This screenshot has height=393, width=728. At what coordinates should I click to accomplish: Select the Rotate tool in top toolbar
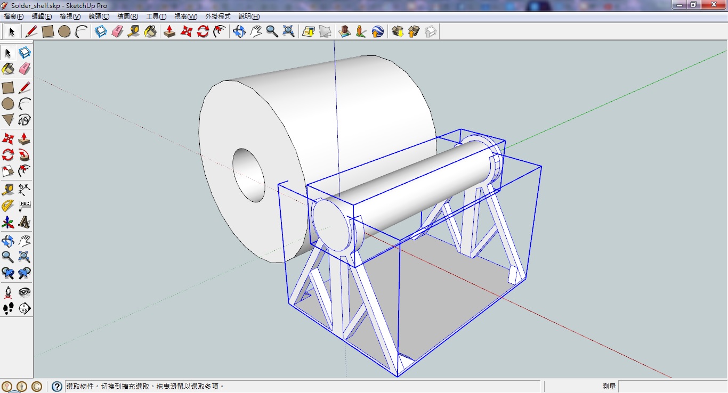pos(203,31)
